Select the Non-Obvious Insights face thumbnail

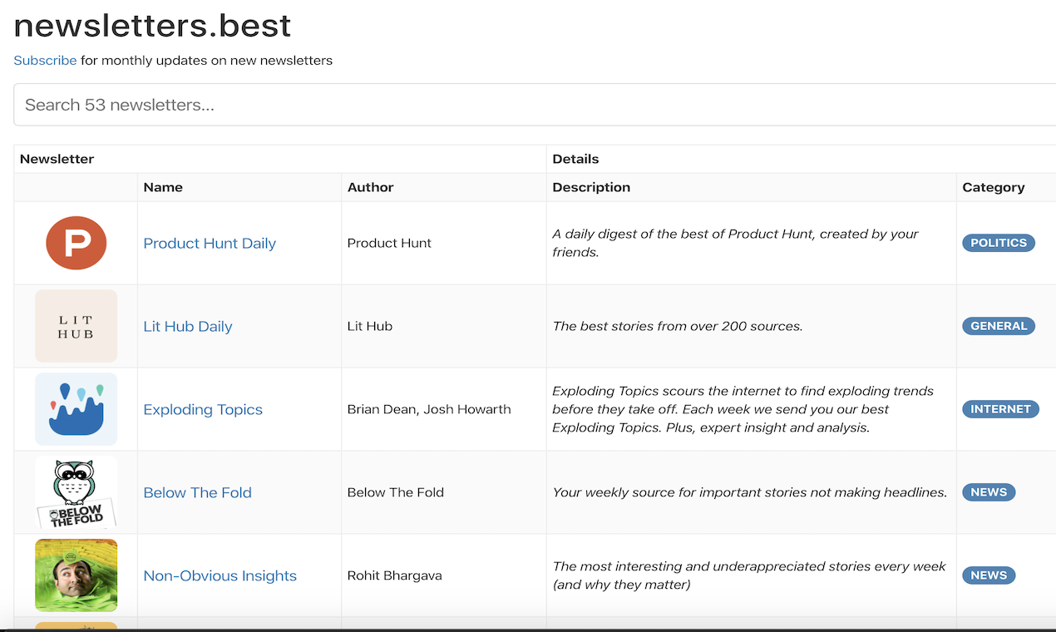click(x=76, y=575)
